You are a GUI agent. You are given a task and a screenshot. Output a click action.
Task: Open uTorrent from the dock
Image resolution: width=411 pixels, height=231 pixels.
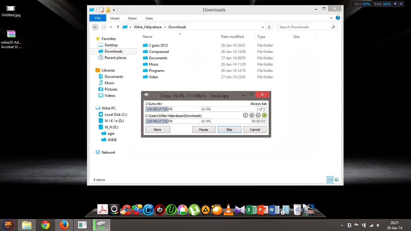(x=194, y=210)
